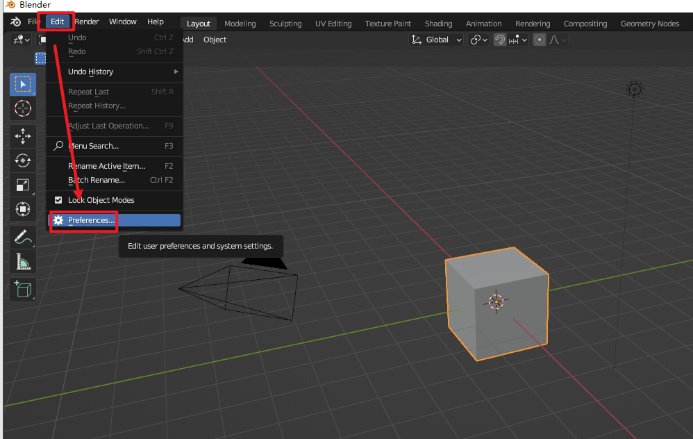Choose the Rotate tool
This screenshot has height=439, width=693.
[x=23, y=160]
